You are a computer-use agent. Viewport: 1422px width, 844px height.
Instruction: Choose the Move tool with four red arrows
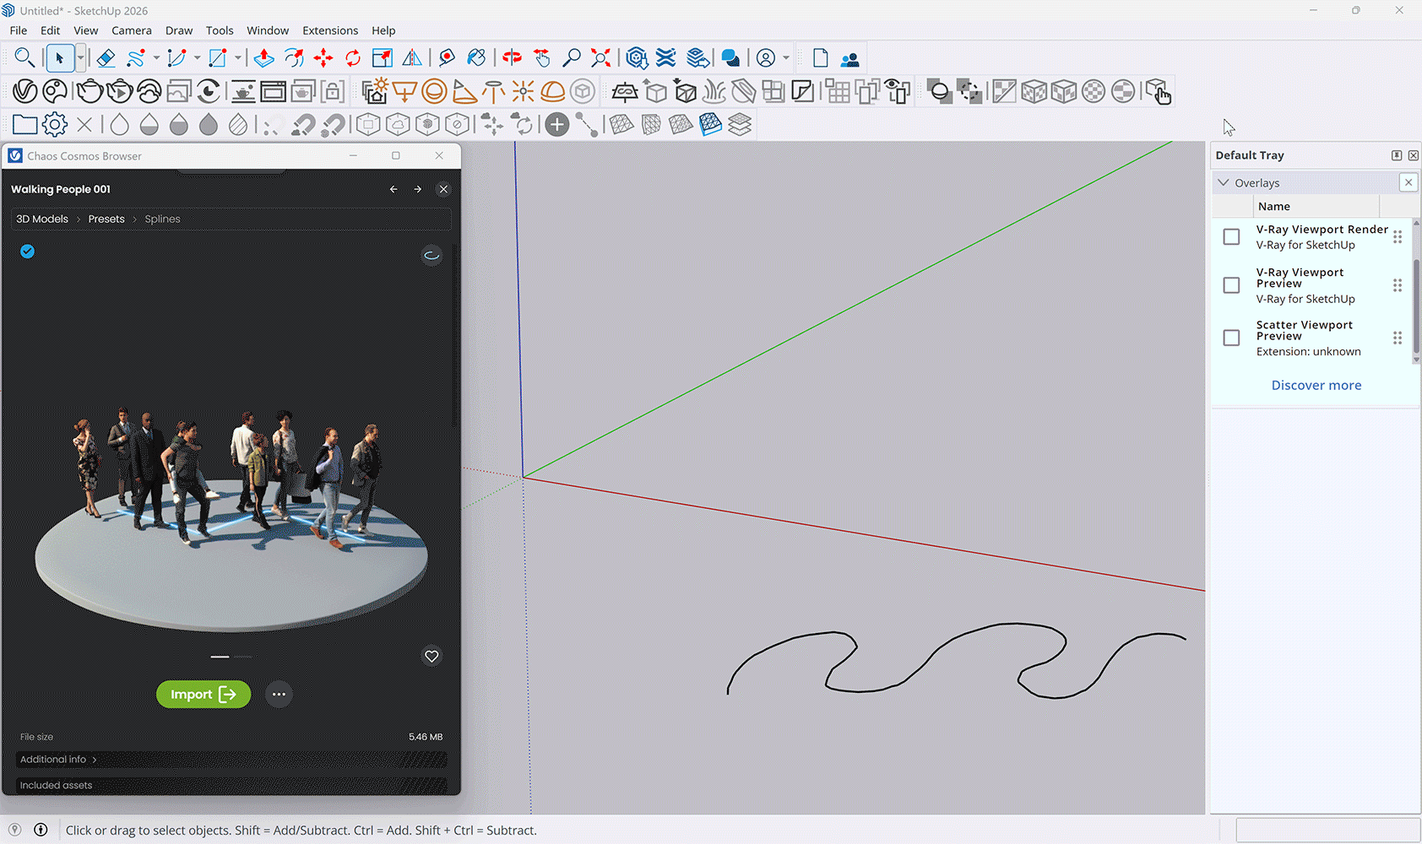(x=323, y=57)
